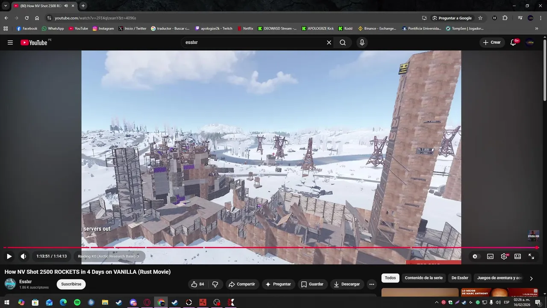Viewport: 547px width, 308px height.
Task: Expand the Raiding KO chapter label
Action: pyautogui.click(x=109, y=256)
